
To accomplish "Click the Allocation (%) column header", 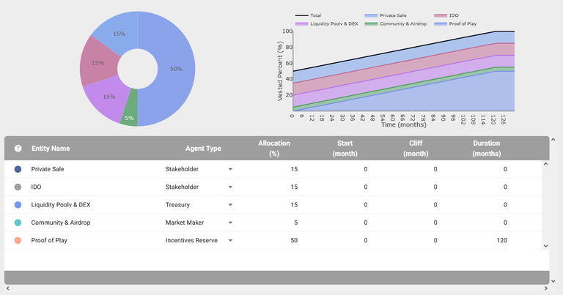I will point(275,149).
